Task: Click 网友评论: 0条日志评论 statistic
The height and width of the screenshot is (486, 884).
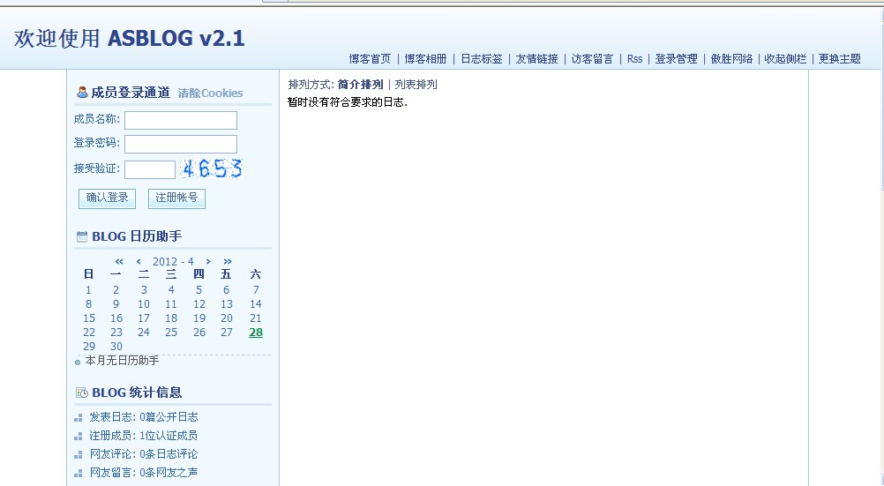Action: pyautogui.click(x=144, y=454)
